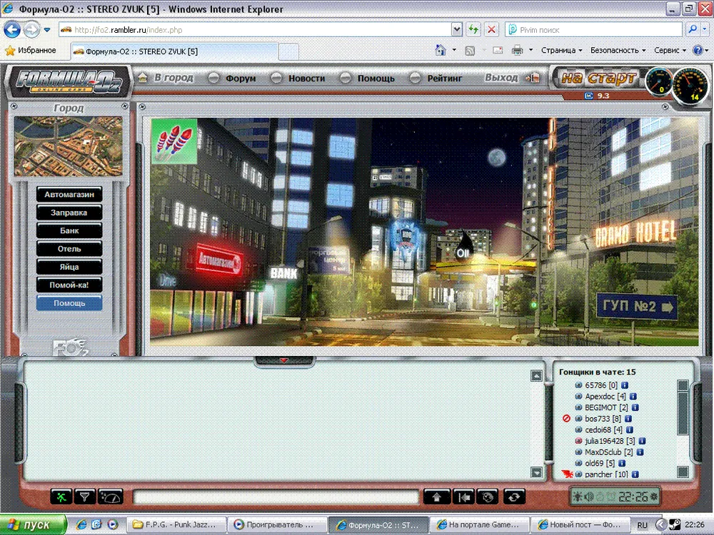Click the fireworks rockets icon in city view
The width and height of the screenshot is (714, 535).
[174, 141]
